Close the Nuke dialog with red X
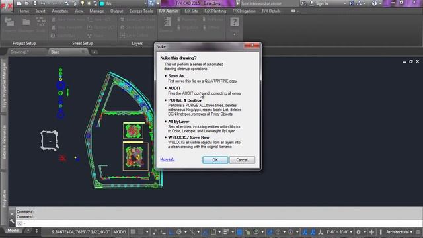The width and height of the screenshot is (423, 238). pyautogui.click(x=252, y=46)
